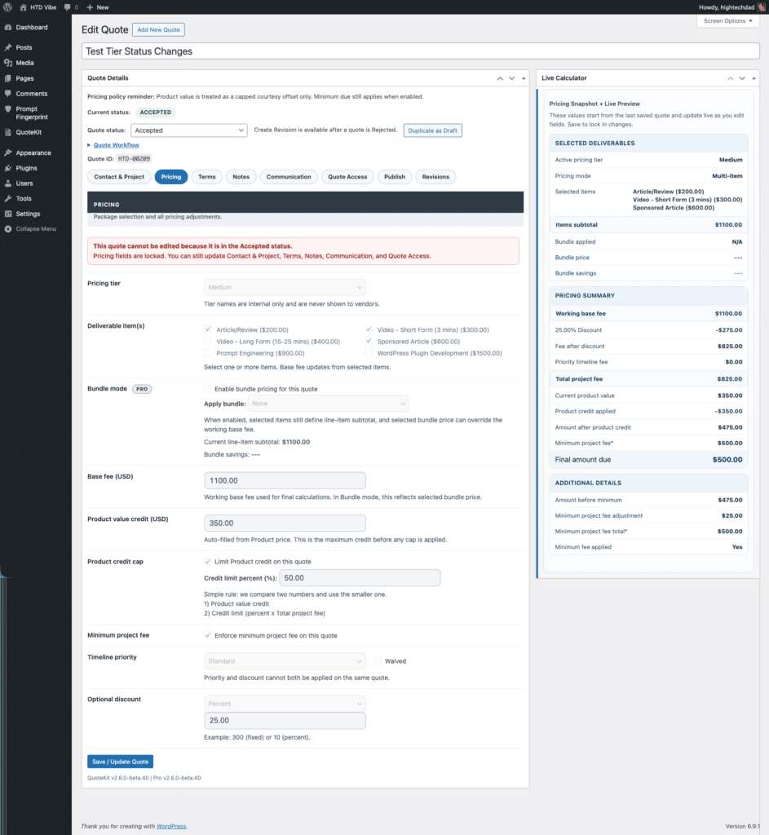Toggle the Waived checkbox

point(378,660)
